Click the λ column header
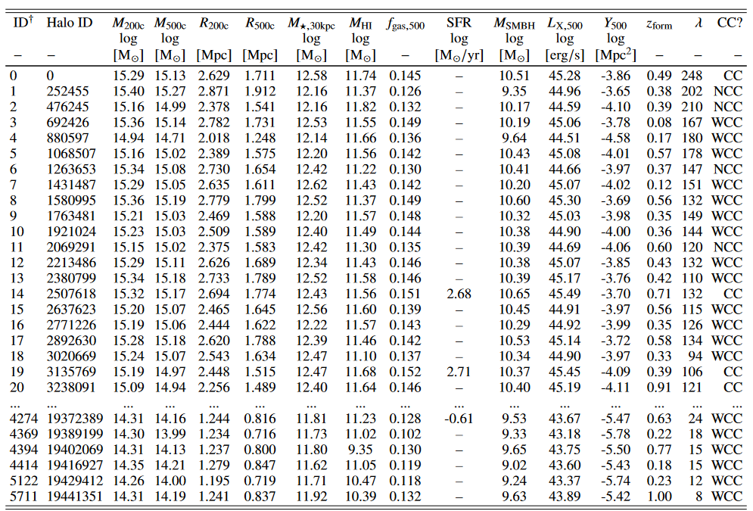The height and width of the screenshot is (511, 753). [697, 23]
